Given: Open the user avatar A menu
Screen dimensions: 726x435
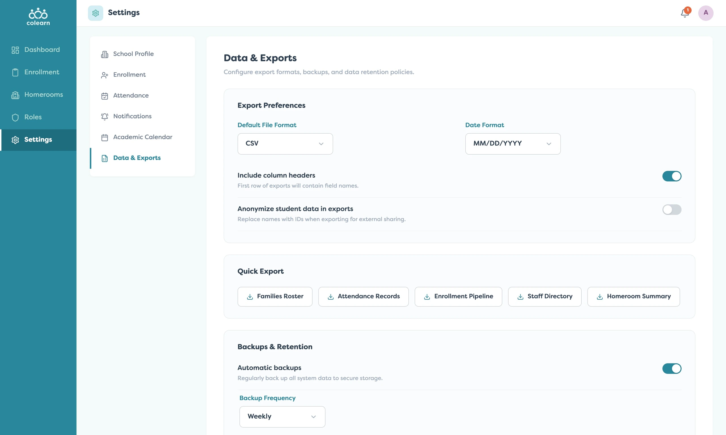Looking at the screenshot, I should click(x=706, y=13).
